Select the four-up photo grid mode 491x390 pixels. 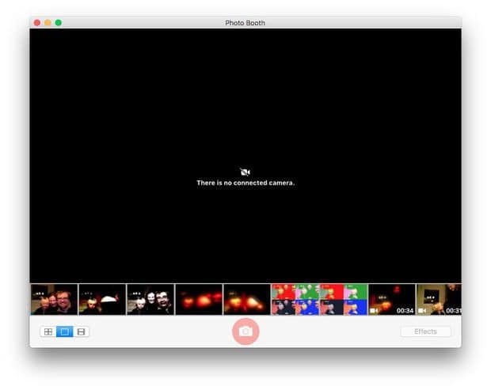(x=48, y=331)
